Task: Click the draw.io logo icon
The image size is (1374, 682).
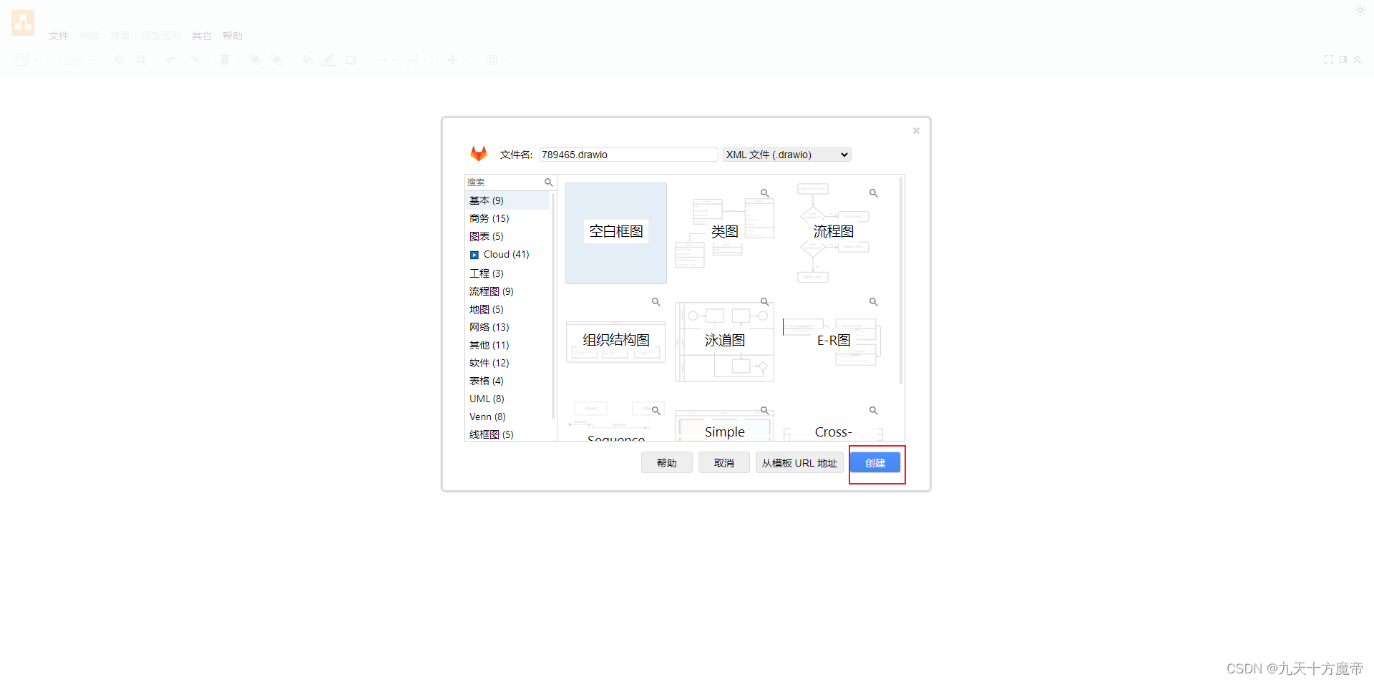Action: pos(22,22)
